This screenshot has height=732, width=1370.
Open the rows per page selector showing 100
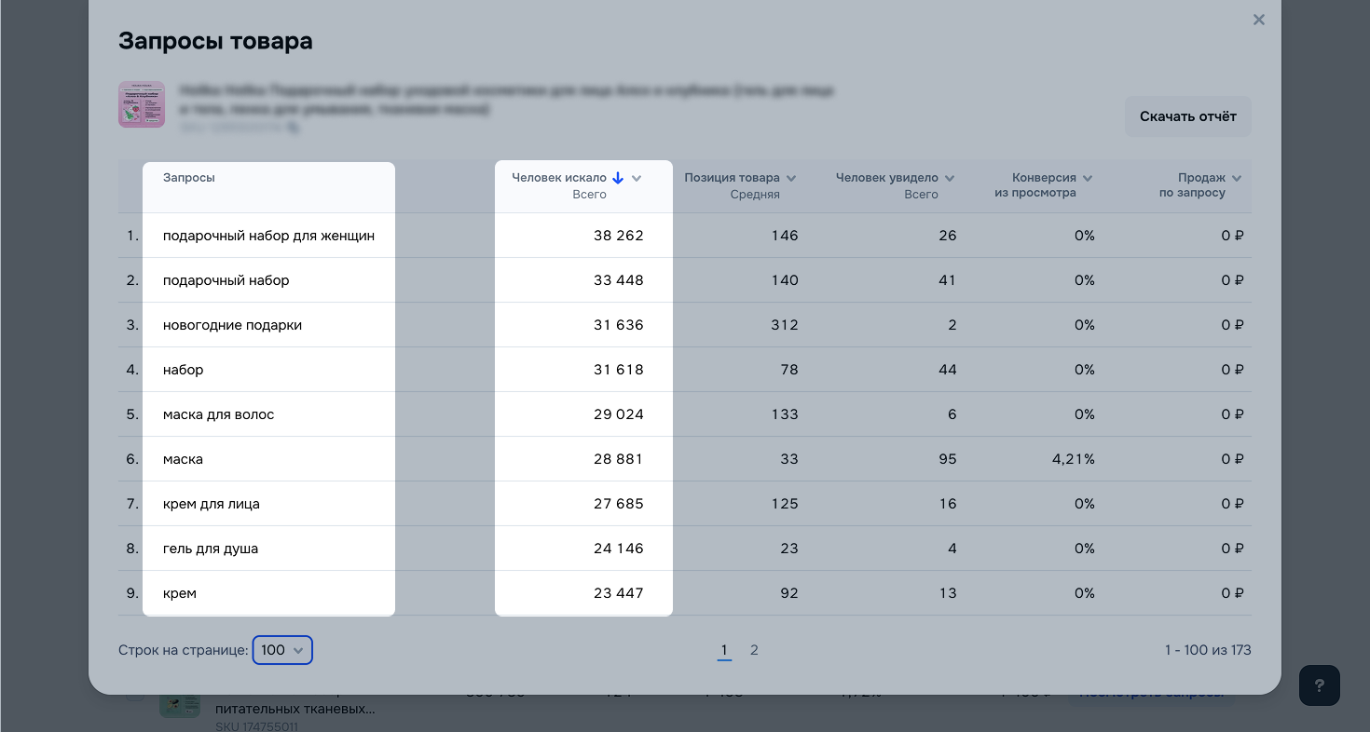(282, 650)
